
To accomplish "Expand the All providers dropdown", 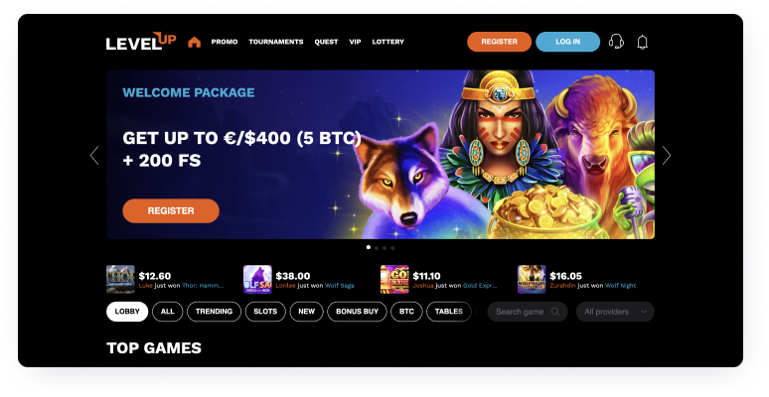I will (x=615, y=312).
